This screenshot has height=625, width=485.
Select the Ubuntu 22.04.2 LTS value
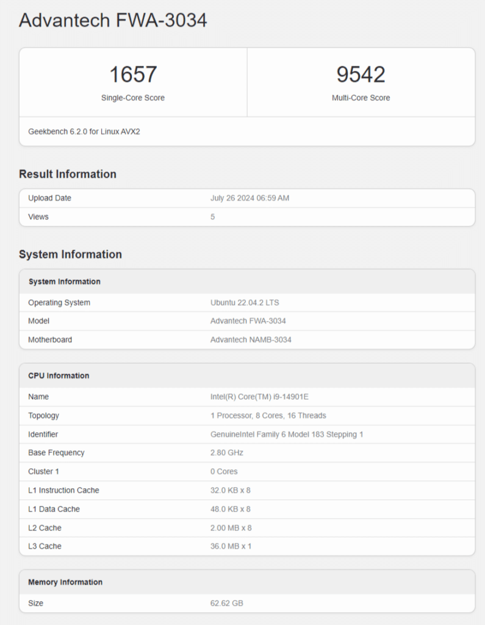(x=245, y=303)
